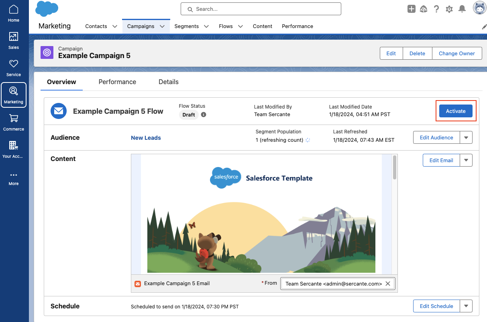
Task: Select the Marketing sidebar icon
Action: 14,95
